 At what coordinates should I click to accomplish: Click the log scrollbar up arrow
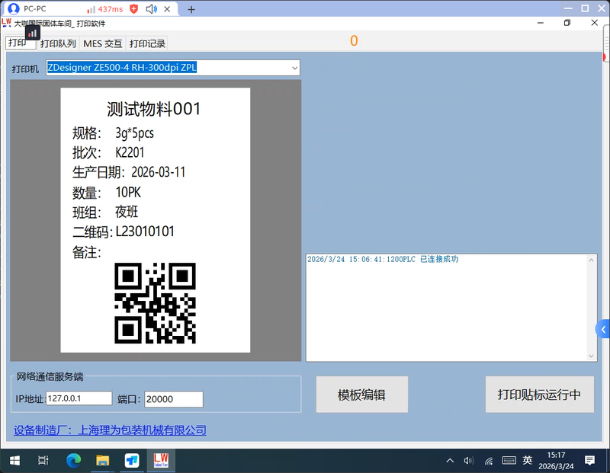pyautogui.click(x=592, y=260)
